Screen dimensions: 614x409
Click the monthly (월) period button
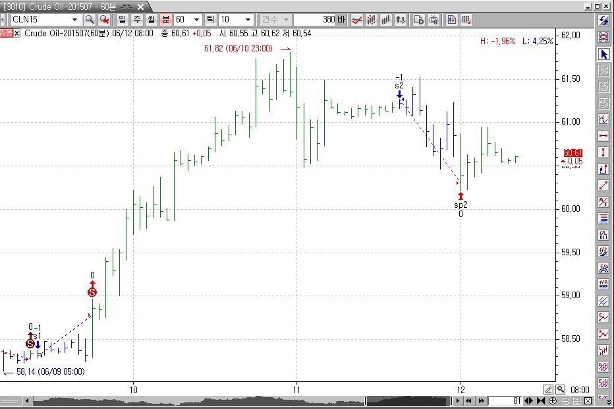tap(151, 20)
